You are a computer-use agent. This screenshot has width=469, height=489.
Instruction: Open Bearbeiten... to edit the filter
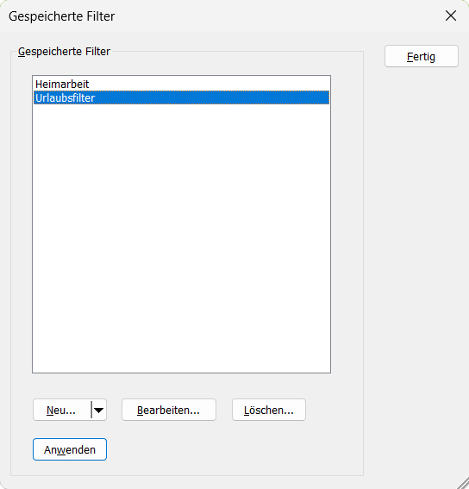(169, 410)
